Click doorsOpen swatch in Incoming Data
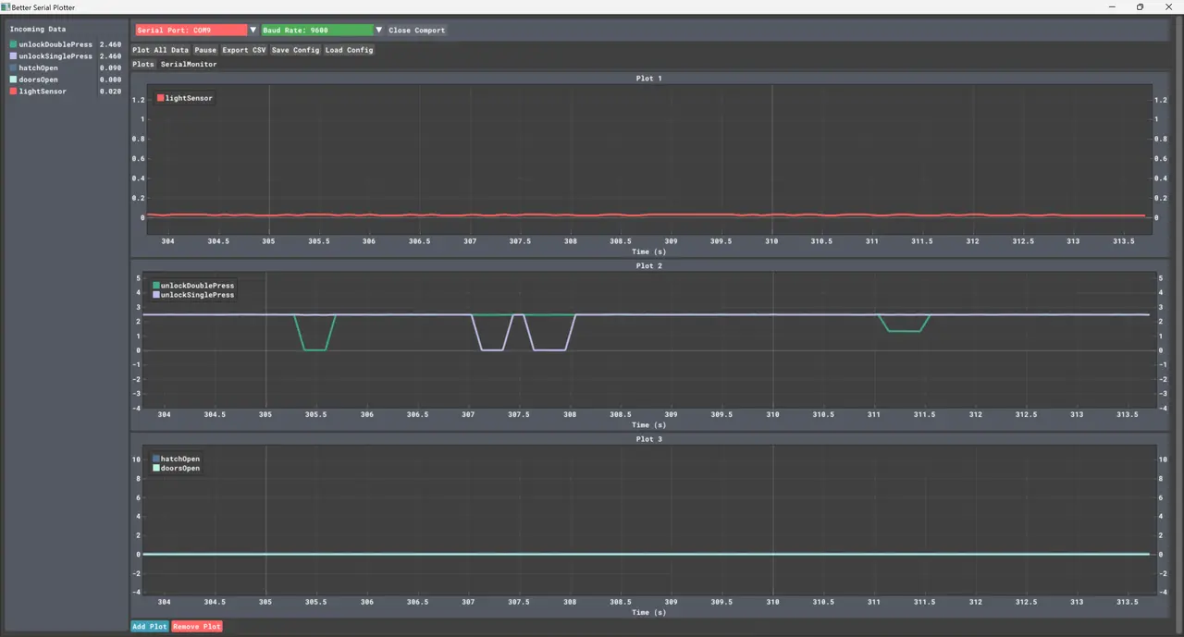The height and width of the screenshot is (637, 1184). (x=13, y=80)
